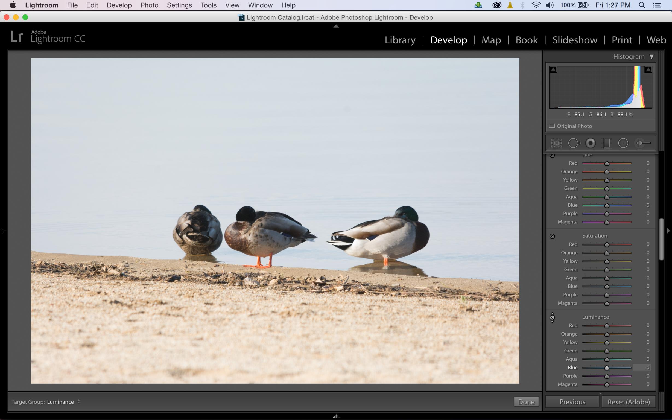Toggle highlight clipping indicator in histogram

(648, 69)
